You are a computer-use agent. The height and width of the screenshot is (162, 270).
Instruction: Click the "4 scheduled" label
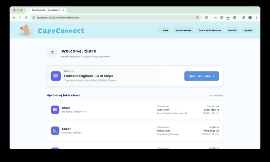[x=216, y=96]
